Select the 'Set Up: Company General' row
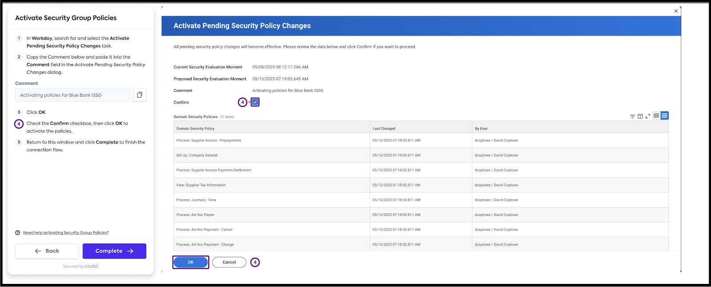 click(x=197, y=155)
